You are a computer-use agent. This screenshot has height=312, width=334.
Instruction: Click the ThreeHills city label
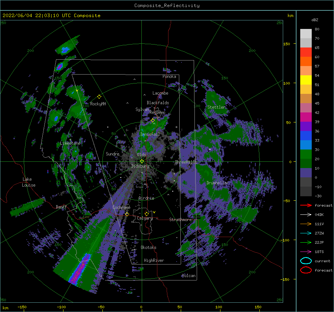186,162
